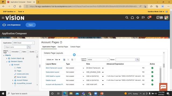Click the Object name search field

16,47
